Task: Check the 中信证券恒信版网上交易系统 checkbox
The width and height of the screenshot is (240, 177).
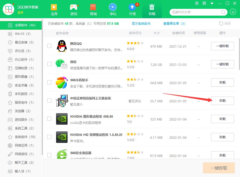Action: (49, 100)
